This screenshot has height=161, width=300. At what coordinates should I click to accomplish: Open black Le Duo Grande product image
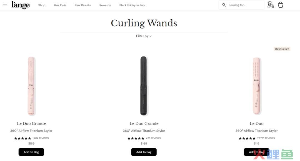click(x=144, y=86)
